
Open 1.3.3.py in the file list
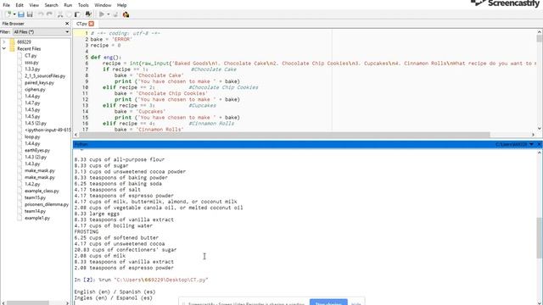32,69
